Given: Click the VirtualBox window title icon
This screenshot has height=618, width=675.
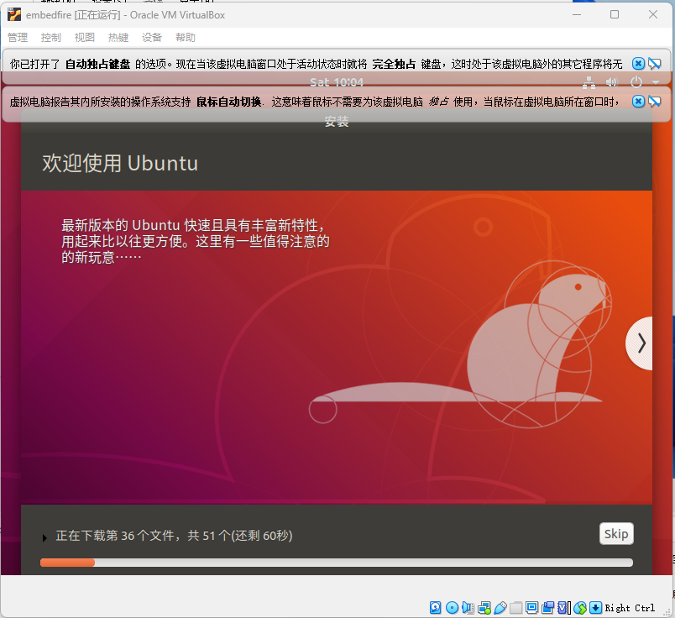Looking at the screenshot, I should (x=13, y=14).
